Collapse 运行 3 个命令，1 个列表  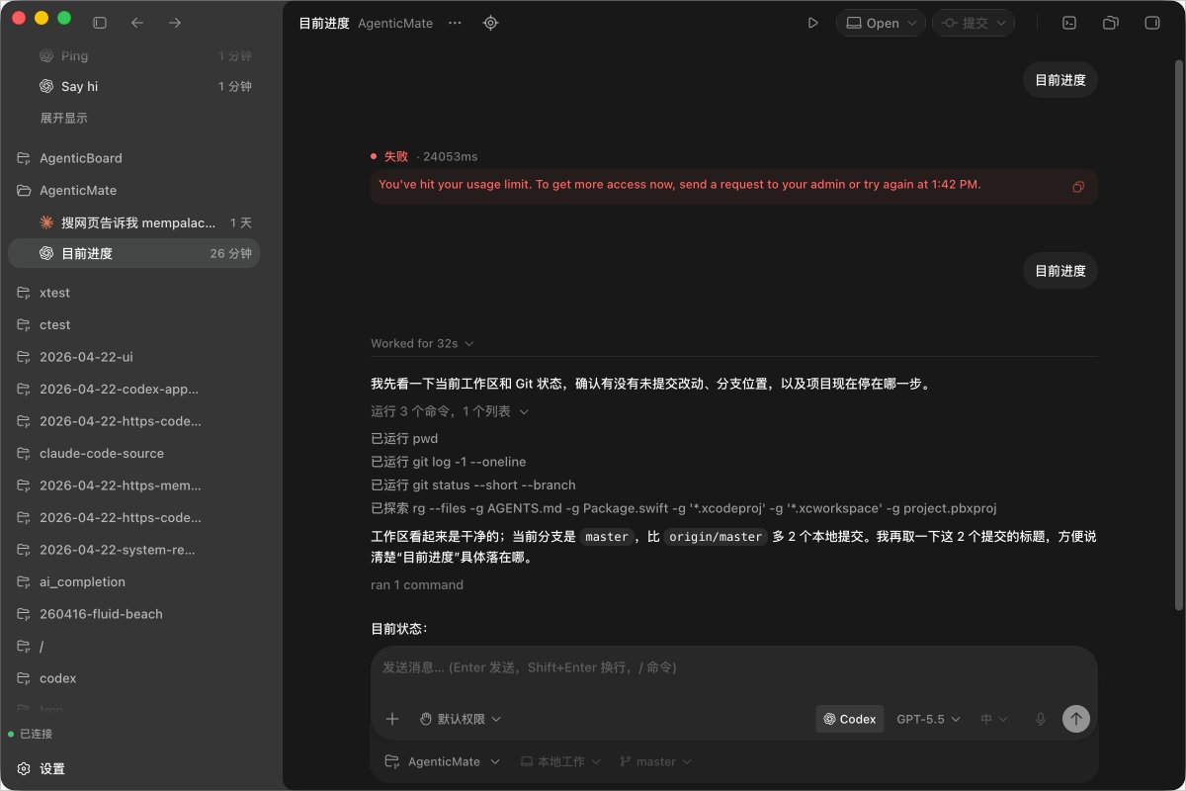tap(450, 411)
